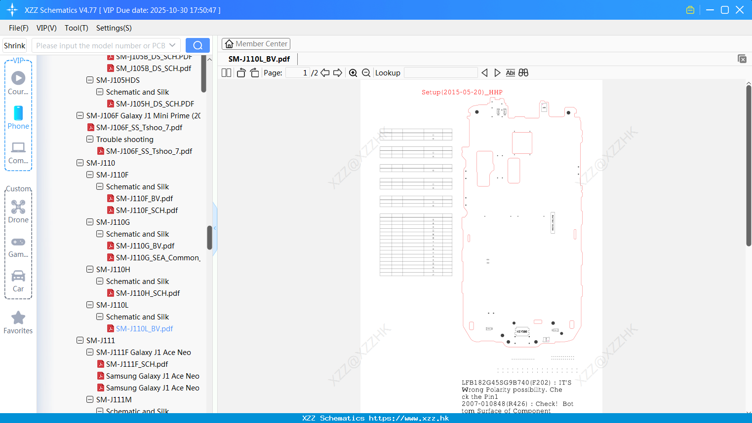Open SM-J110F_SCH.pdf file

pos(147,210)
